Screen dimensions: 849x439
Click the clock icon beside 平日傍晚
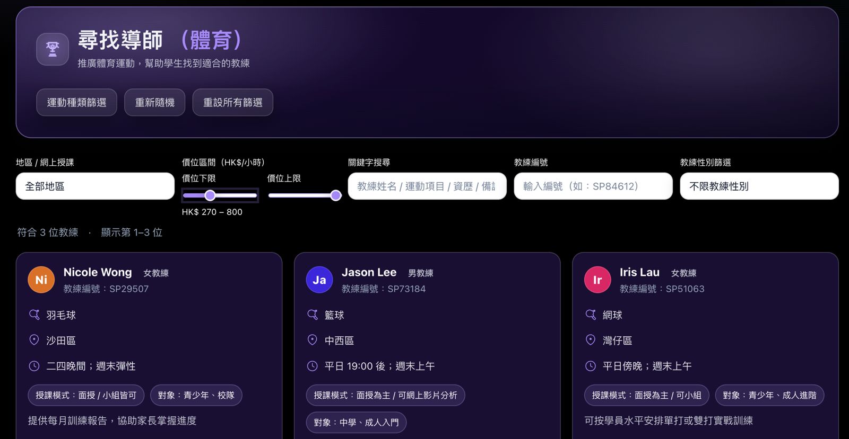(x=591, y=366)
